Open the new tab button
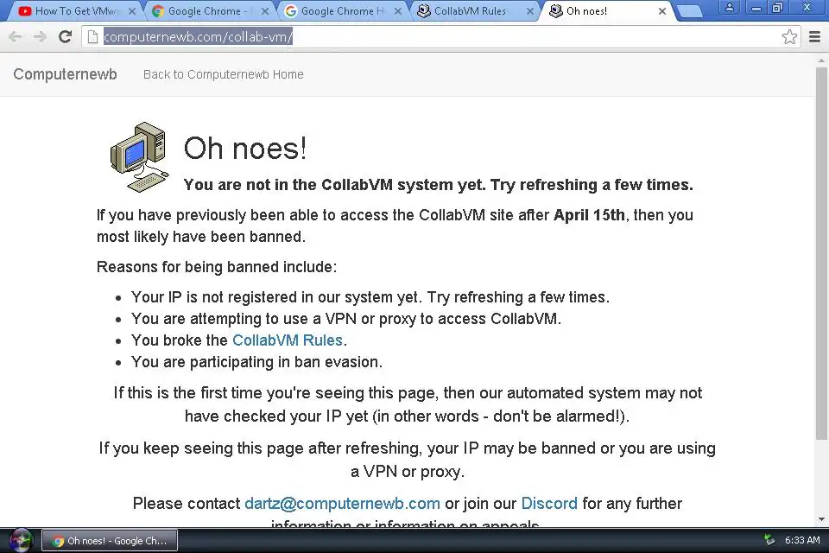This screenshot has height=553, width=829. point(690,10)
